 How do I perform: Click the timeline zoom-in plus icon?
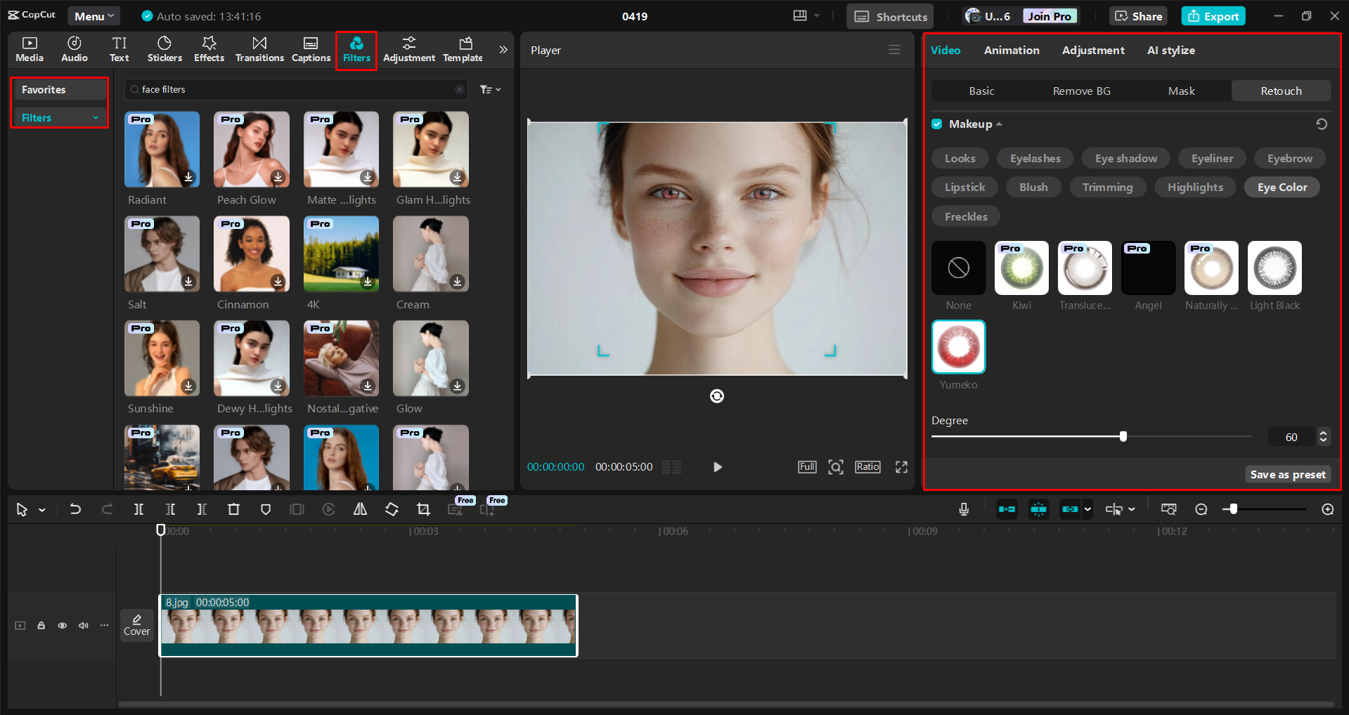point(1327,509)
